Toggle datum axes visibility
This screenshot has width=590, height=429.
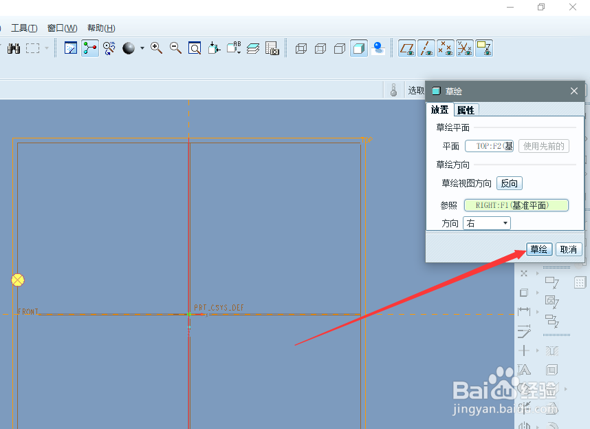tap(426, 49)
